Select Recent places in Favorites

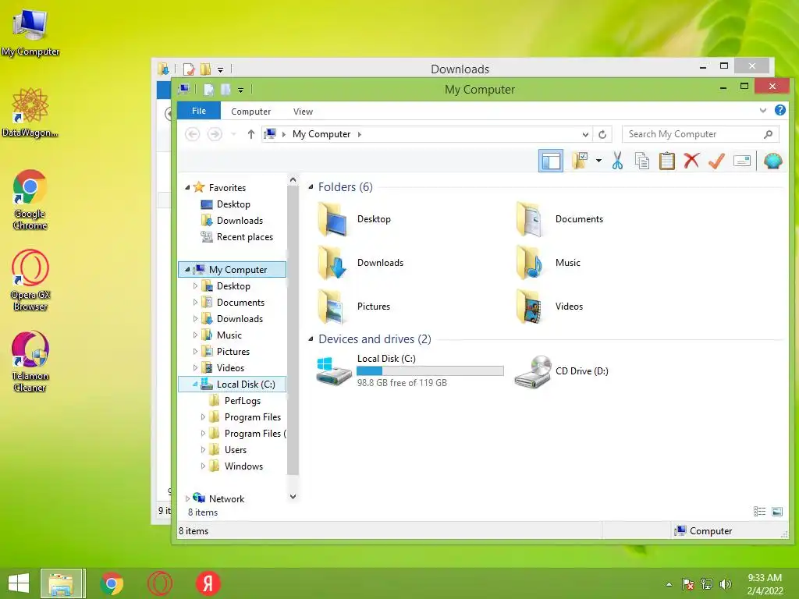point(244,237)
